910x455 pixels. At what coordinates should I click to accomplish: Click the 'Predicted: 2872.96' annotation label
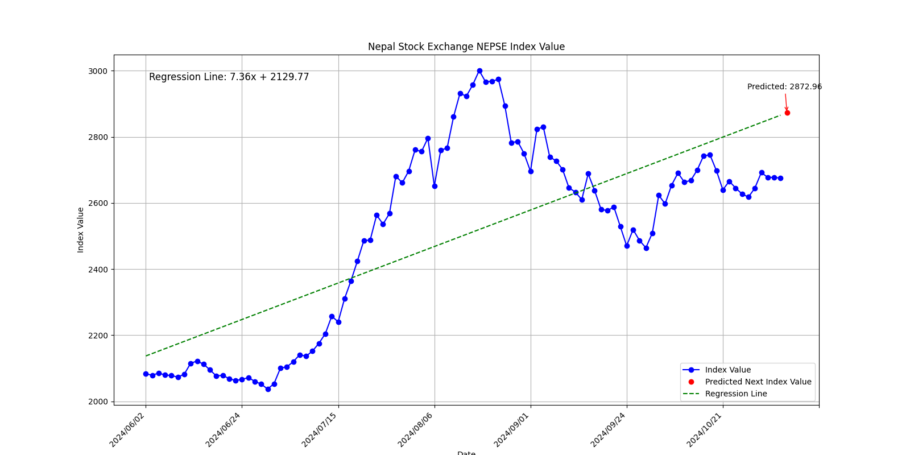(x=784, y=87)
